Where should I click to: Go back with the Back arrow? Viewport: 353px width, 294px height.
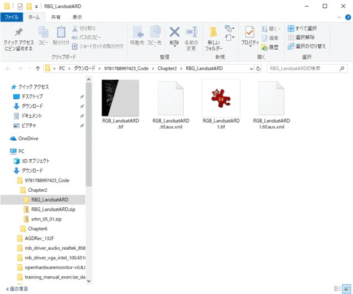[8, 69]
